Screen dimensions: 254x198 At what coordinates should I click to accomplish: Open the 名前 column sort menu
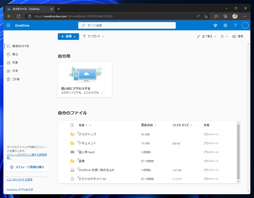85,125
